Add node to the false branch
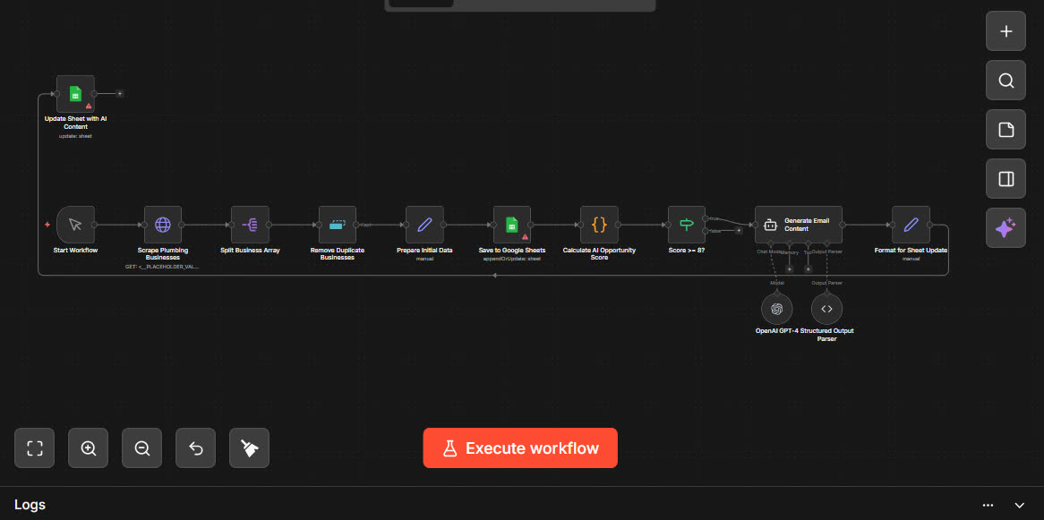 pyautogui.click(x=739, y=230)
